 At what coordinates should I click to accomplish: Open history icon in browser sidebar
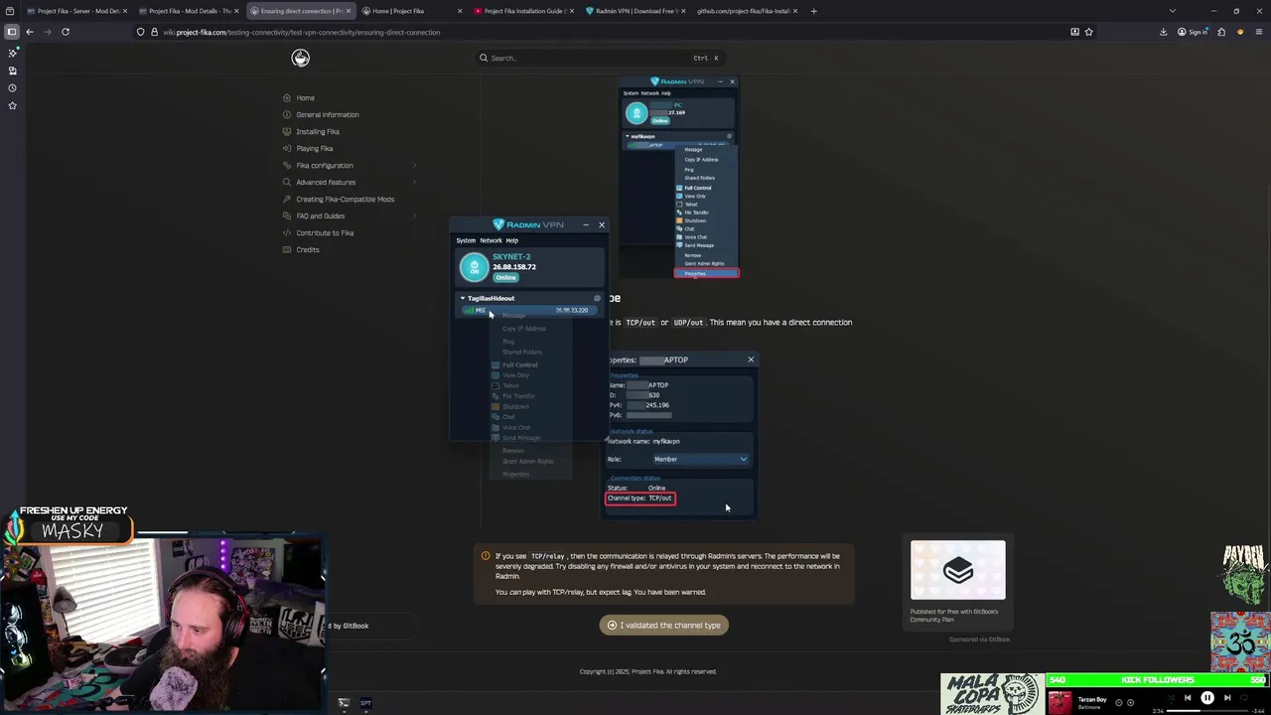pos(12,87)
